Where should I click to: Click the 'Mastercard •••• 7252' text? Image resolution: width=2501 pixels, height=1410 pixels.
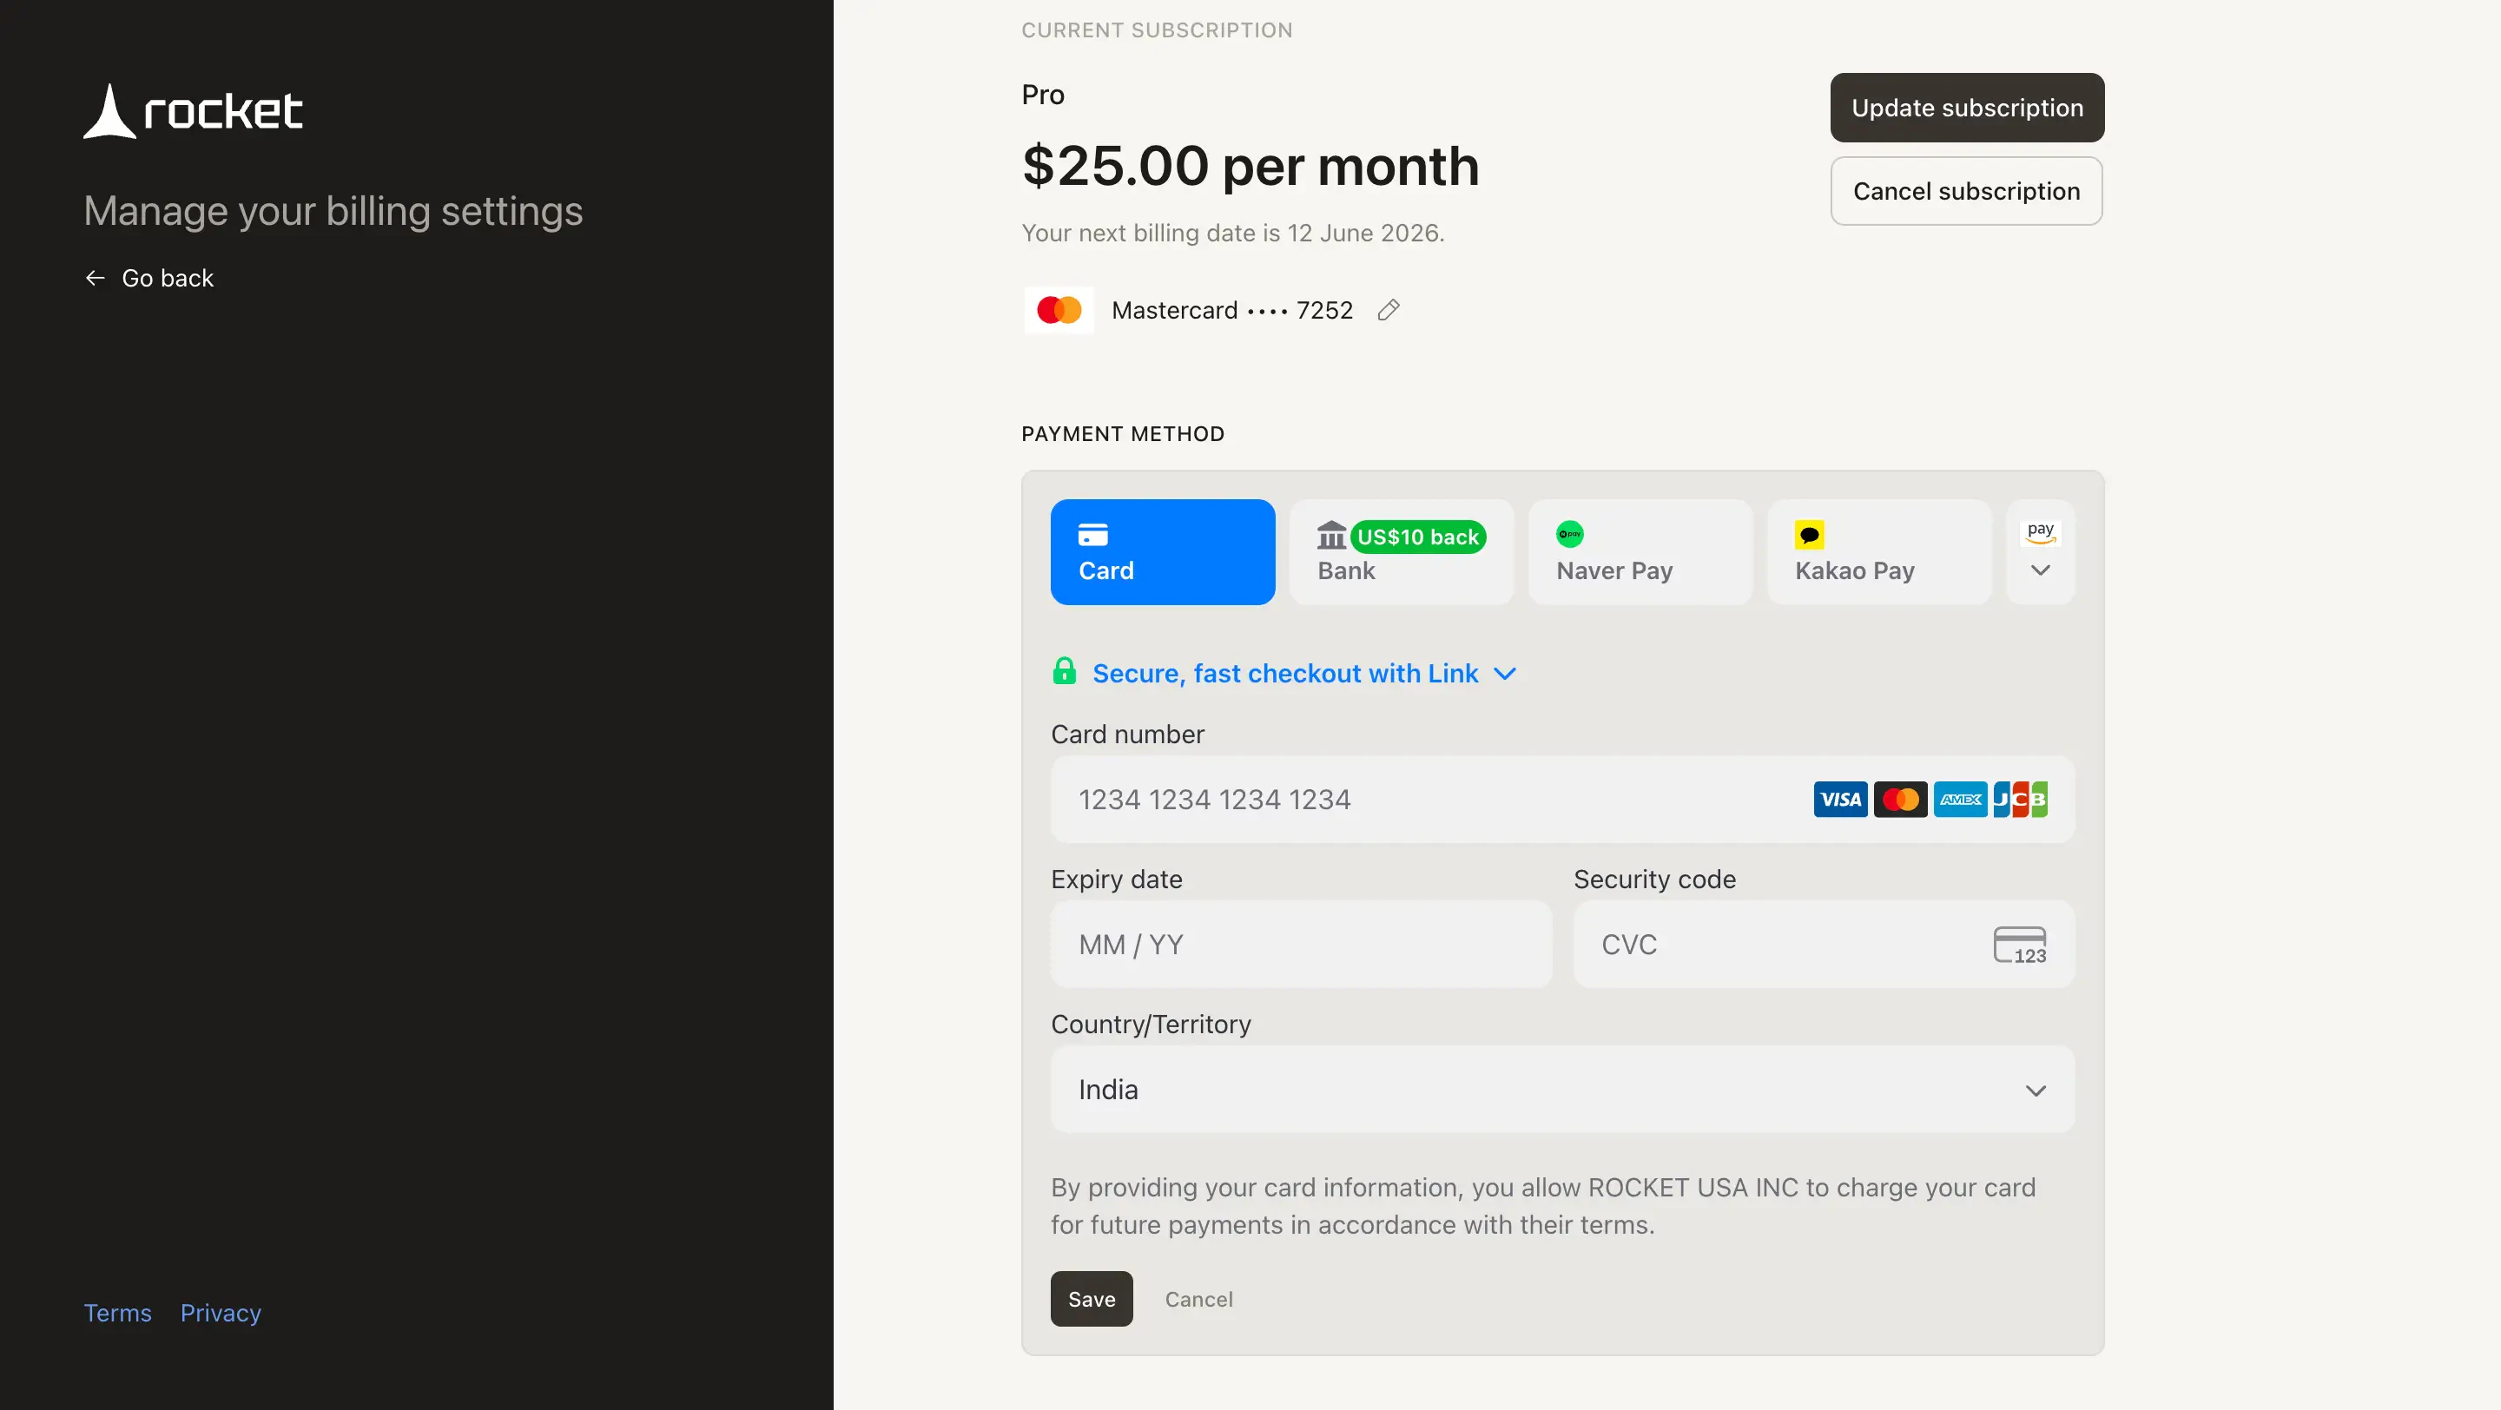[1232, 311]
